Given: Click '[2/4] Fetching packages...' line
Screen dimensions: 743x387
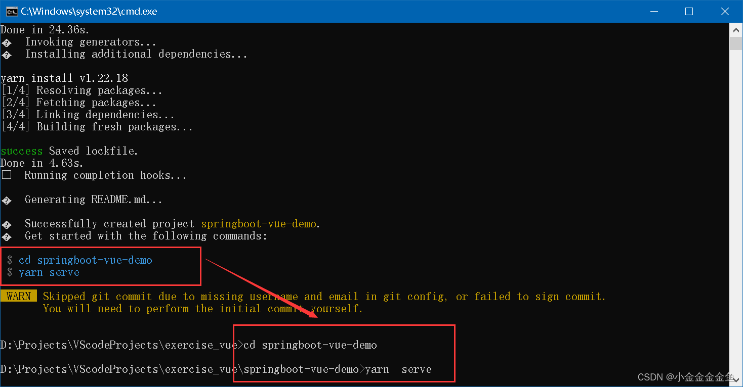Looking at the screenshot, I should pyautogui.click(x=78, y=103).
